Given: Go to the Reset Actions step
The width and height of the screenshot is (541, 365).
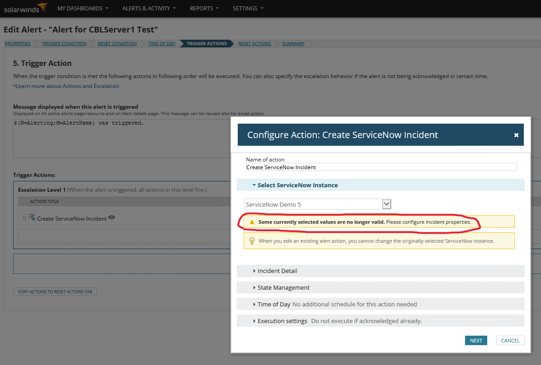Looking at the screenshot, I should pos(254,43).
